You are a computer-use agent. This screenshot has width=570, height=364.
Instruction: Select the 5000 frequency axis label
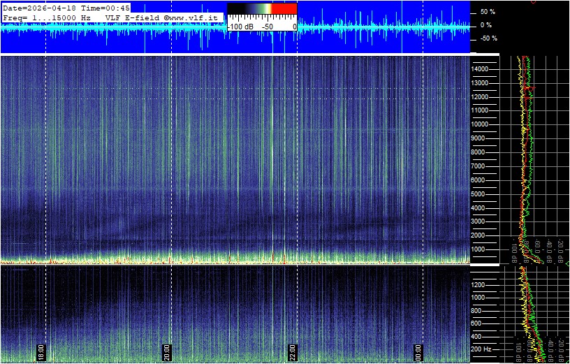click(479, 194)
